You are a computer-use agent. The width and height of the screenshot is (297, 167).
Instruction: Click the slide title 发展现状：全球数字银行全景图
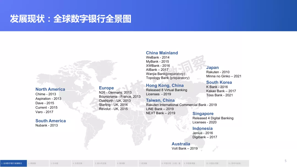point(70,19)
